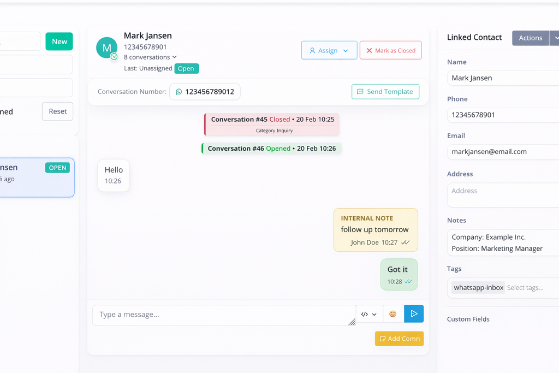Open the Actions dropdown arrow
This screenshot has height=373, width=559.
[555, 38]
